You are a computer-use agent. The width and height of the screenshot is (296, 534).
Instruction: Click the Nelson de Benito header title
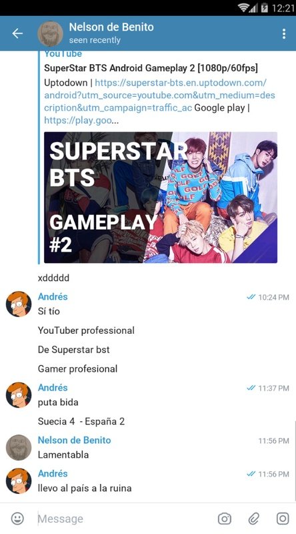coord(111,27)
